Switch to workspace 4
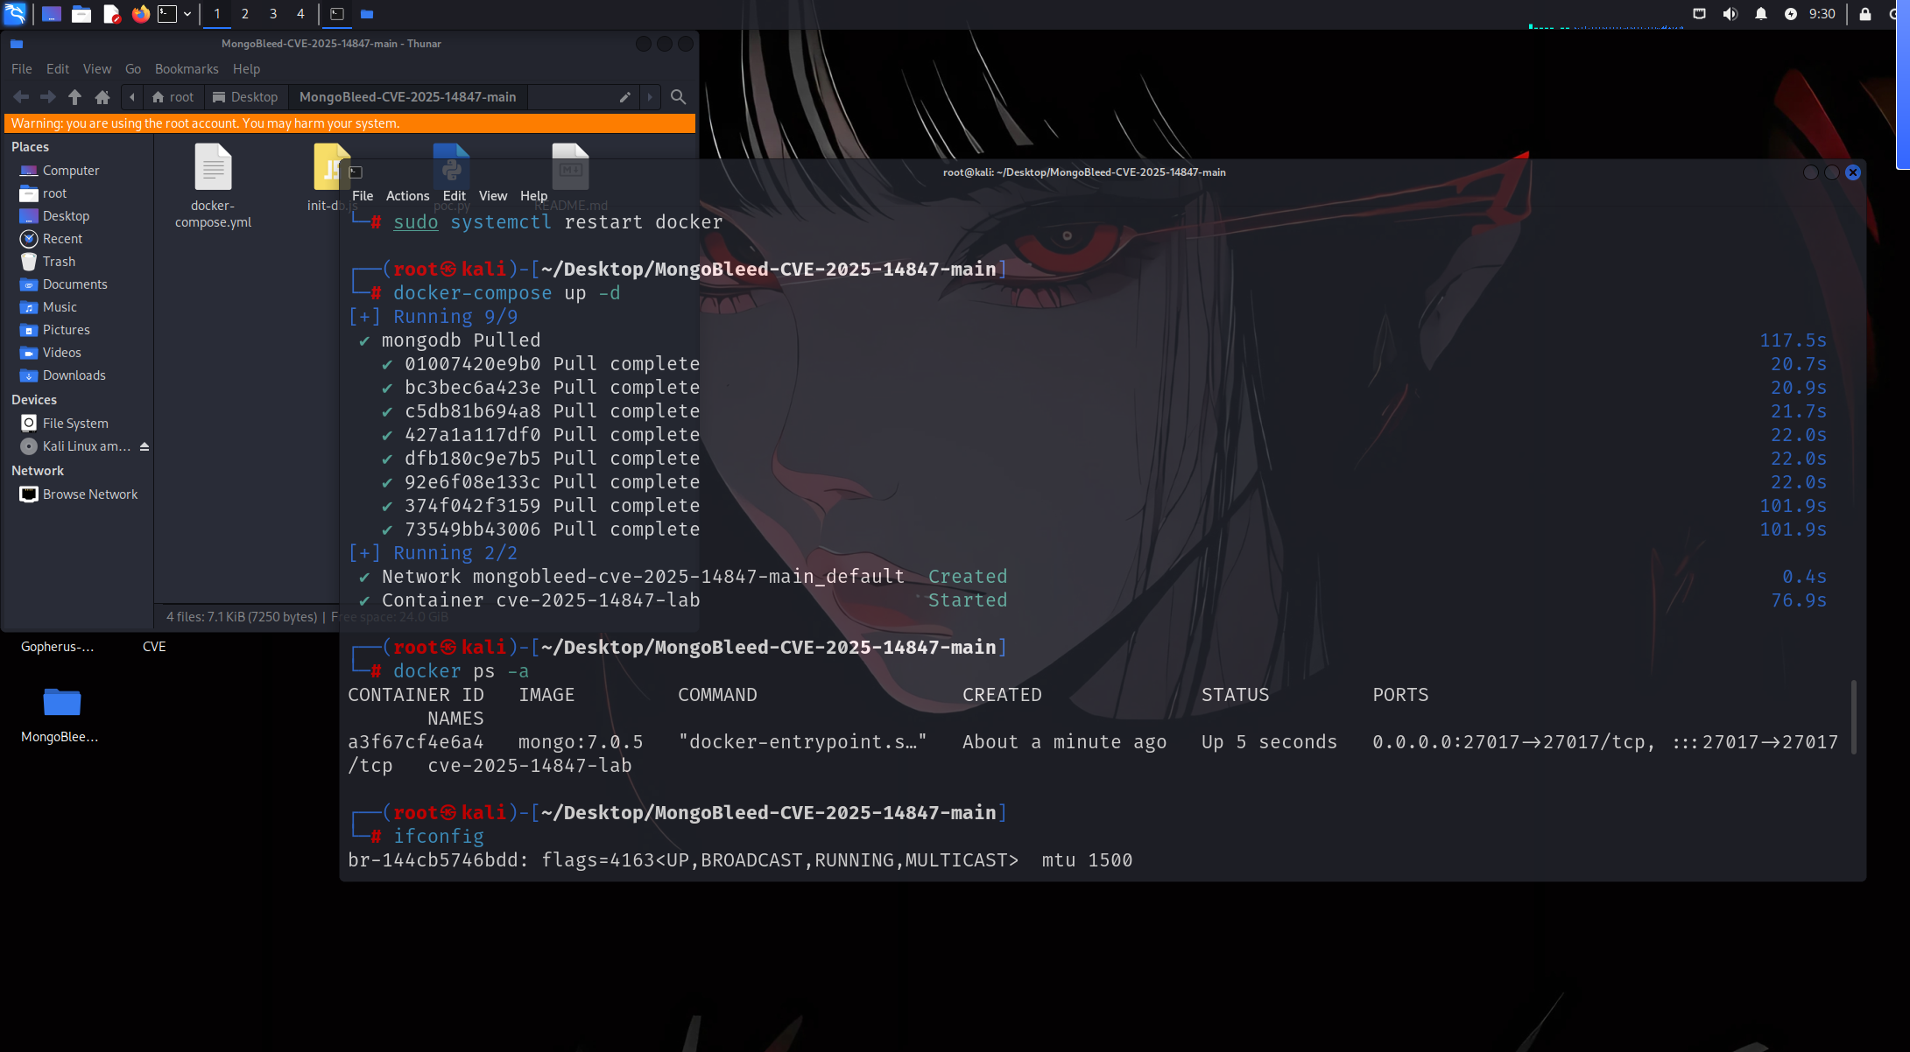The width and height of the screenshot is (1910, 1052). point(300,14)
